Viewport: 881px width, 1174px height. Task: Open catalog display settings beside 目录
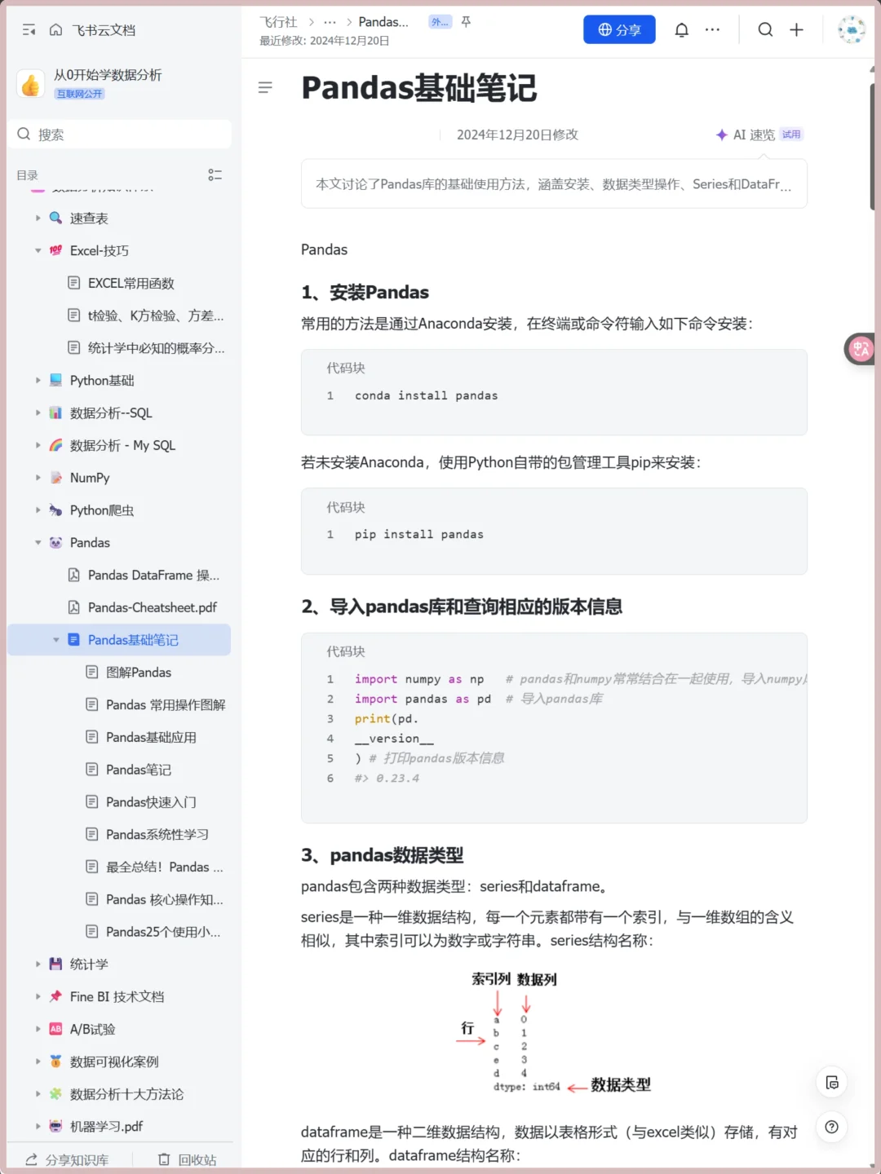(215, 174)
